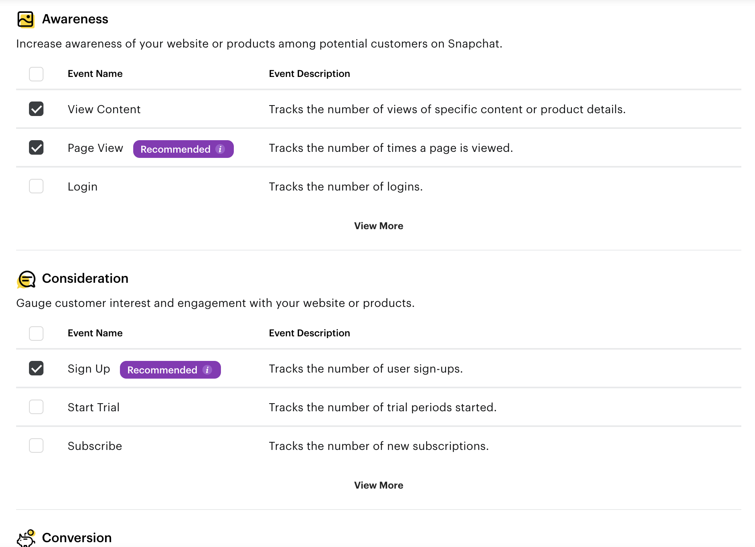Click the Event Description column header in Consideration
Image resolution: width=755 pixels, height=547 pixels.
[x=309, y=333]
